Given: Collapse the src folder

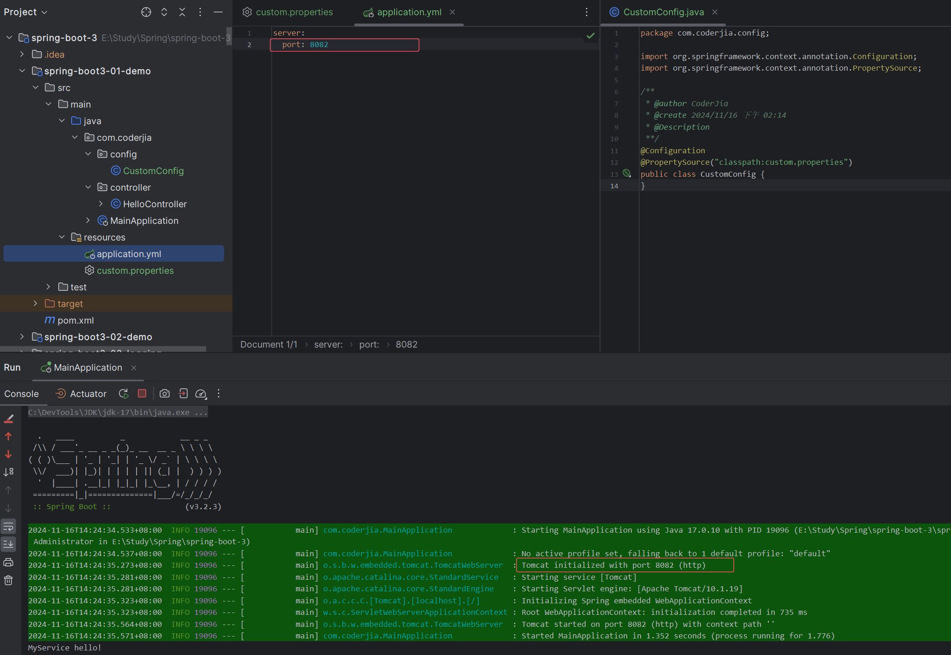Looking at the screenshot, I should pyautogui.click(x=36, y=87).
